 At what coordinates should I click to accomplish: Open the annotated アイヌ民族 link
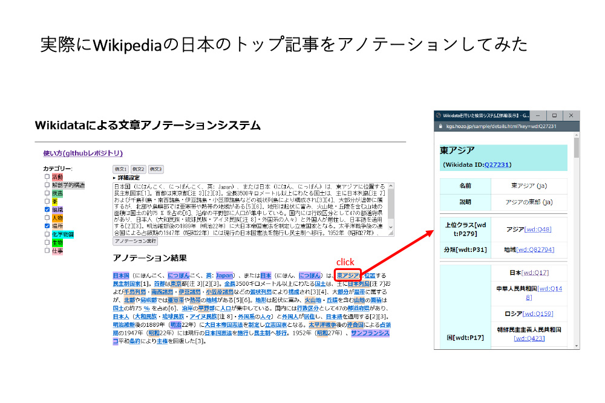(x=203, y=317)
